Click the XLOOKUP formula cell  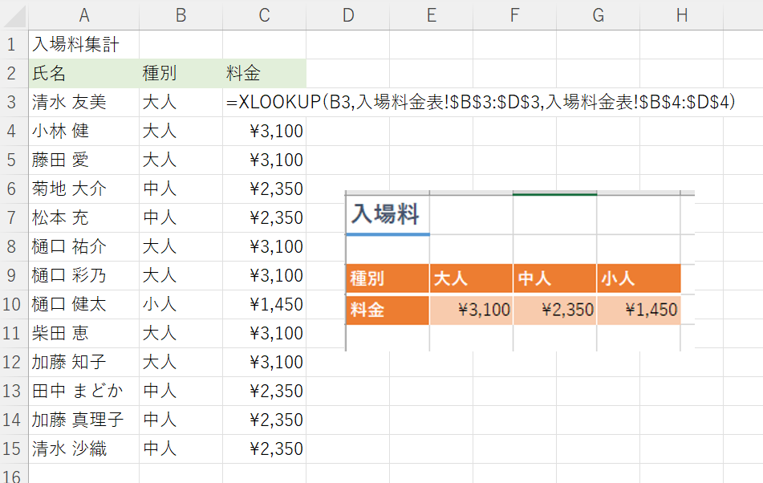[x=481, y=102]
